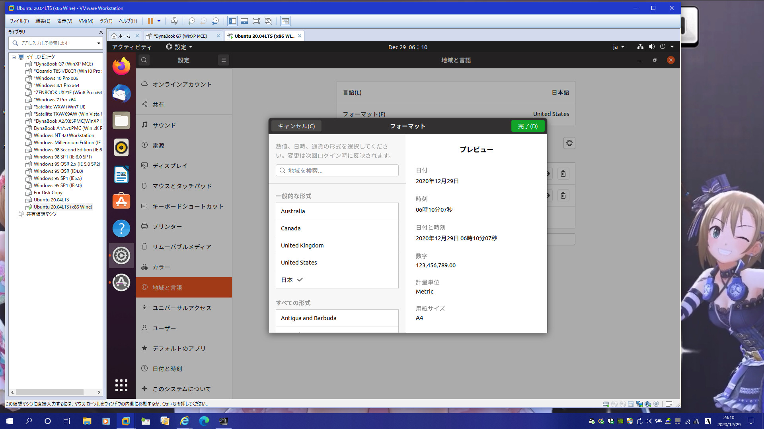Screen dimensions: 764x429
Task: Select Australia format option
Action: [x=337, y=211]
